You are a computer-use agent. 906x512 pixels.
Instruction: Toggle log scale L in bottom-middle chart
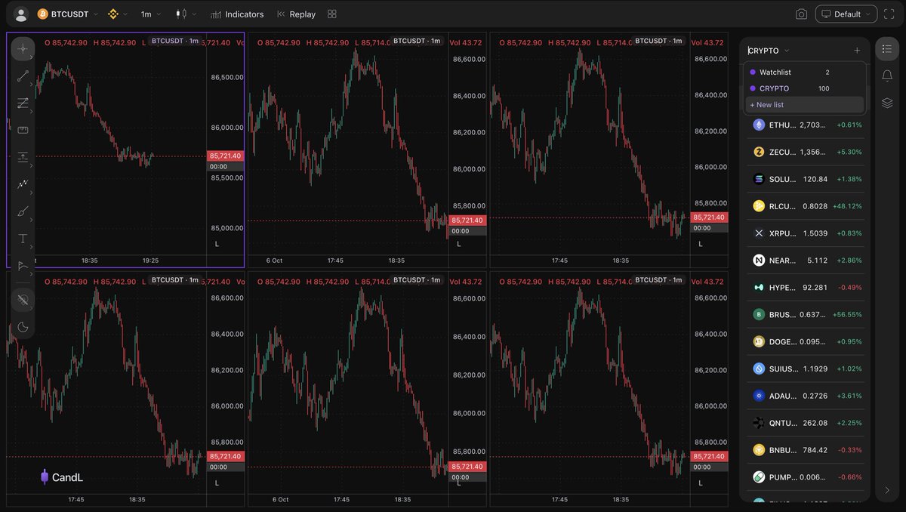(x=458, y=483)
